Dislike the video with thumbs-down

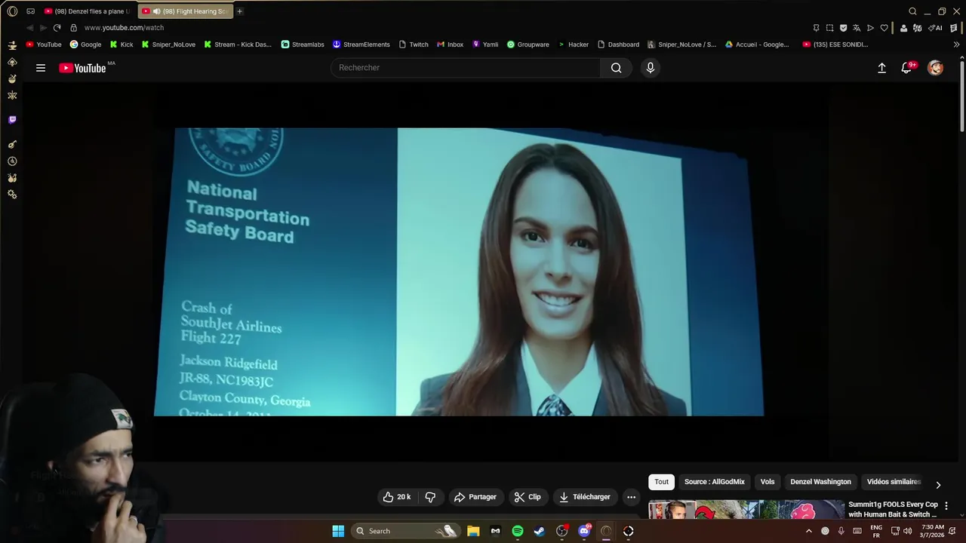pos(431,497)
